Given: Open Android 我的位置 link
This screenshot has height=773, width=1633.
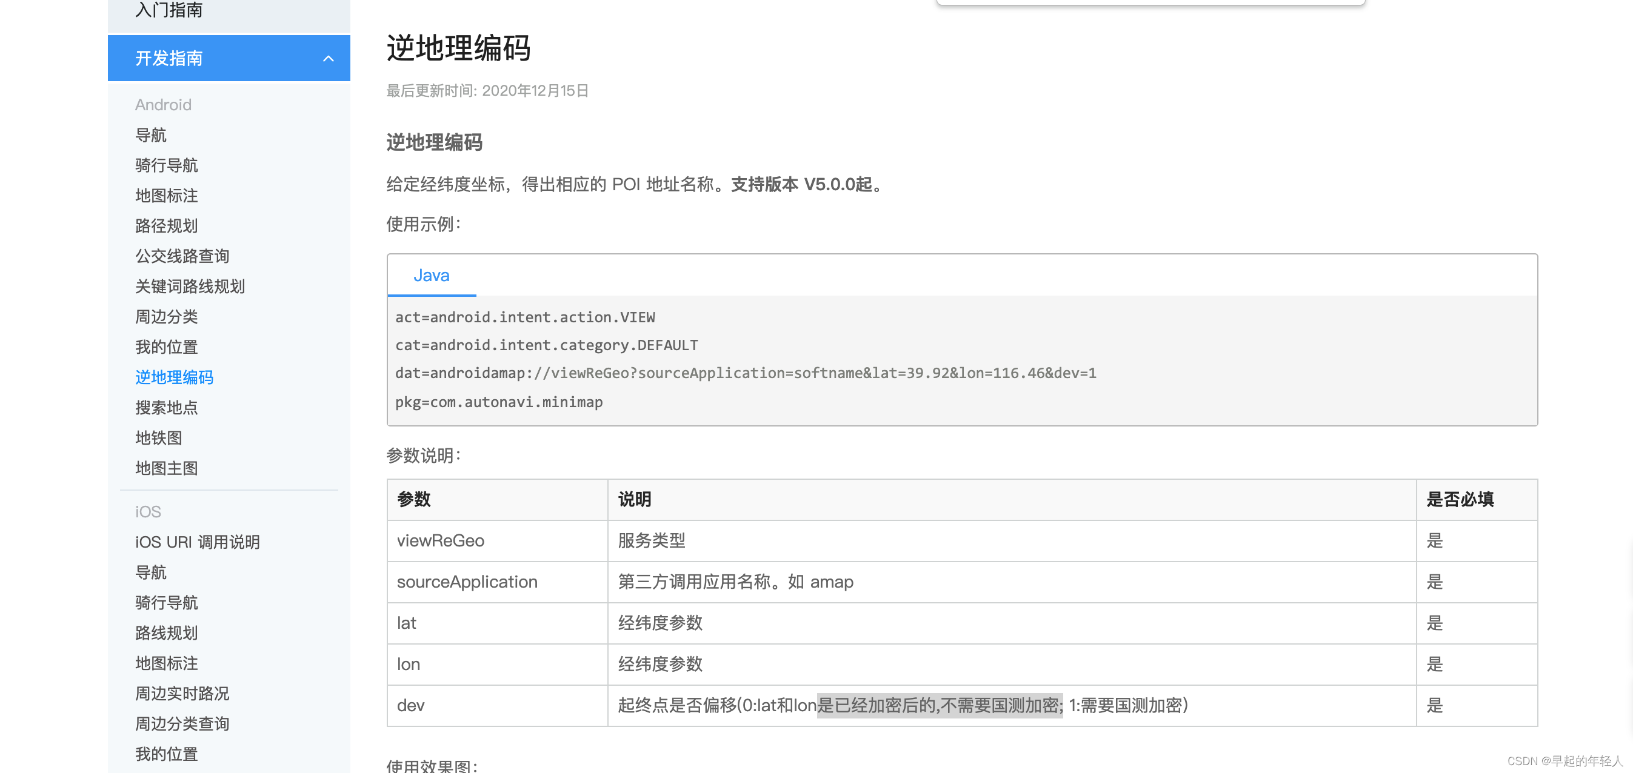Looking at the screenshot, I should tap(166, 347).
